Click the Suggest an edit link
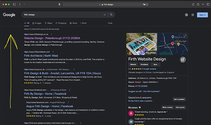This screenshot has width=211, height=125. 135,91
